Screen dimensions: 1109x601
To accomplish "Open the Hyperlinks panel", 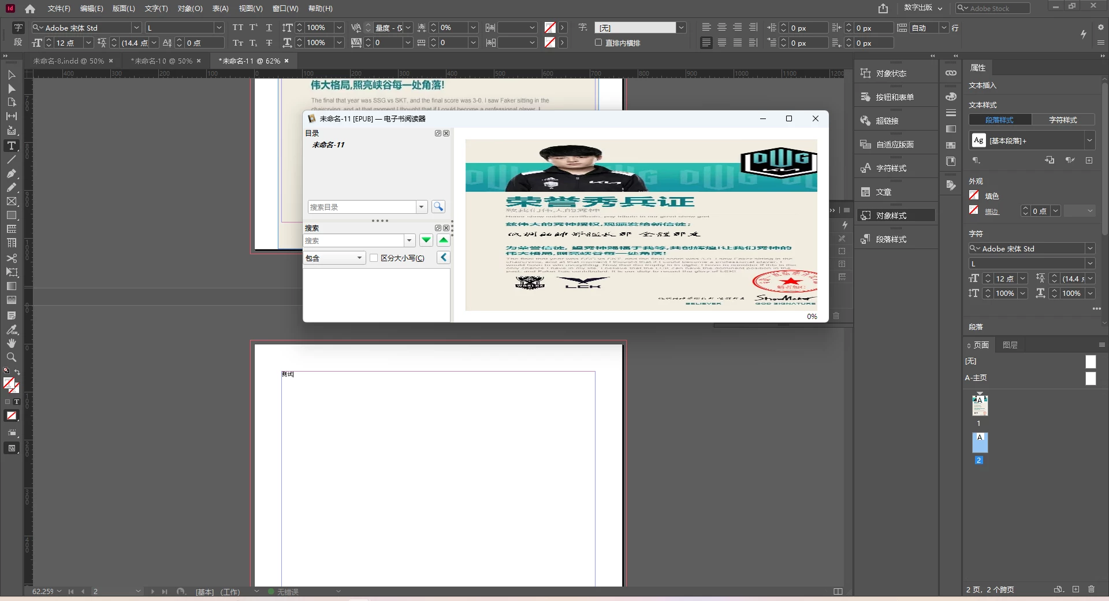I will [x=896, y=121].
